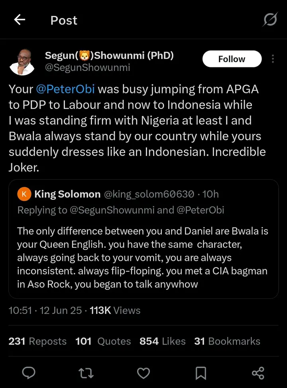
Task: Tap the back arrow icon
Action: tap(20, 20)
